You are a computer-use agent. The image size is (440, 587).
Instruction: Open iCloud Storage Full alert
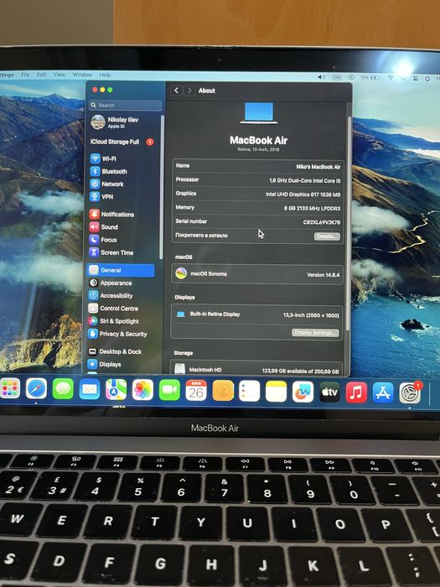click(x=122, y=142)
